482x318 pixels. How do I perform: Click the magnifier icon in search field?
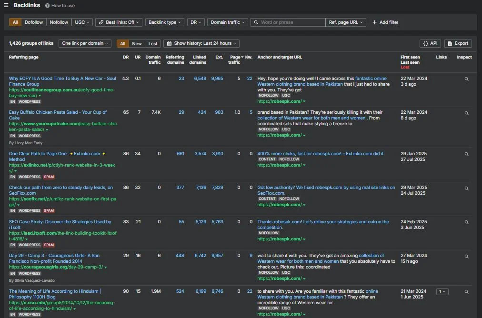coord(256,22)
